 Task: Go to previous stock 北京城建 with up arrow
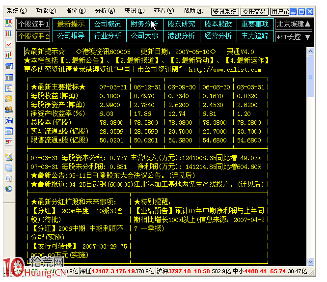pos(294,24)
